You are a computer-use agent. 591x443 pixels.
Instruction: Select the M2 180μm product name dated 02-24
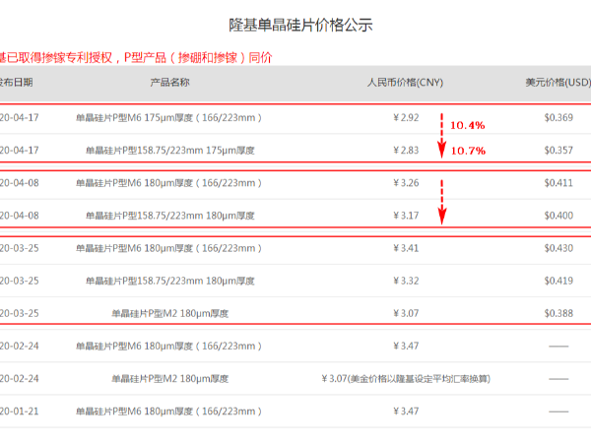pos(170,379)
